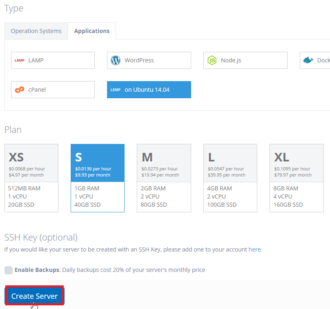Click the '100GB SSD' storage text
The height and width of the screenshot is (309, 330).
point(222,205)
